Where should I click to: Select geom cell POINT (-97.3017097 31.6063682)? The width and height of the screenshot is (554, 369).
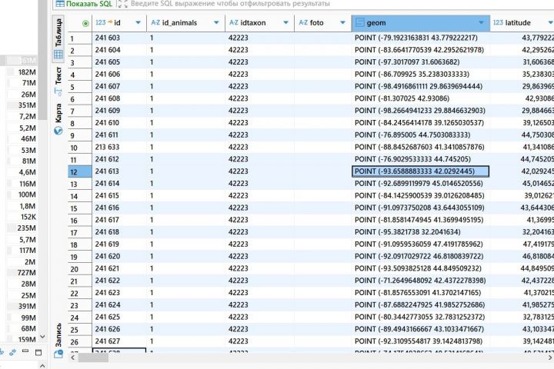point(421,62)
